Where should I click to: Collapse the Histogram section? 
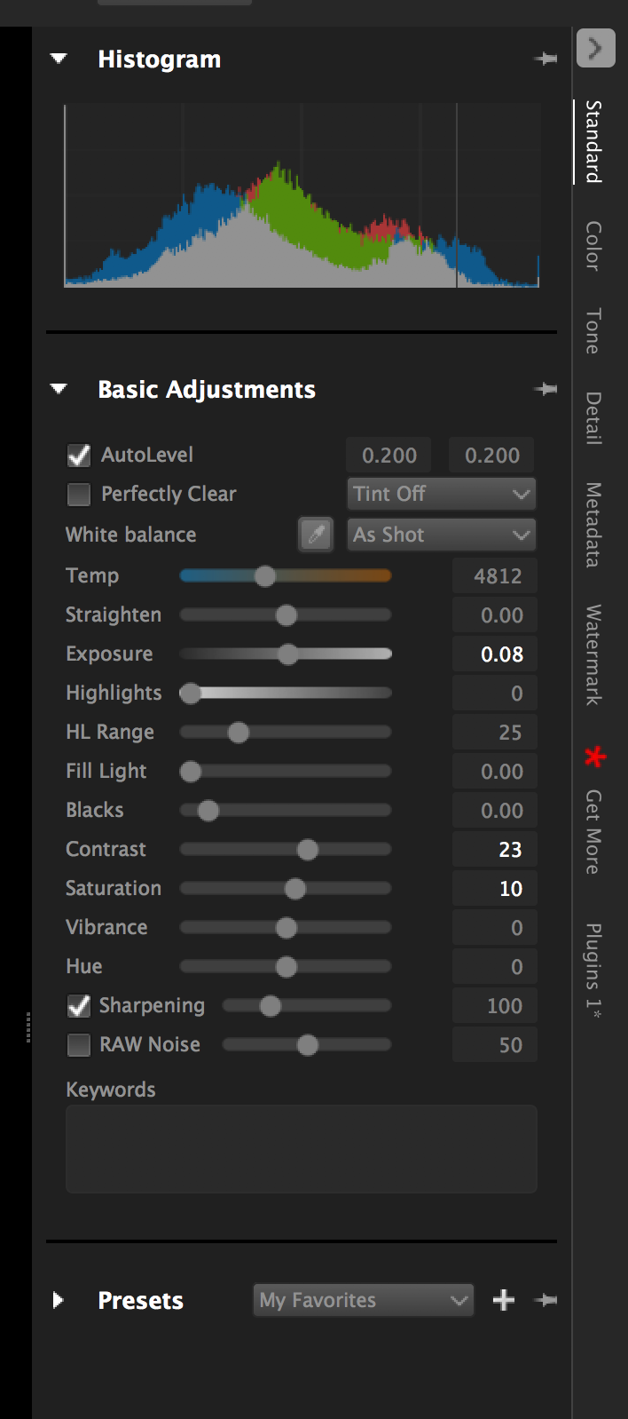pyautogui.click(x=59, y=59)
